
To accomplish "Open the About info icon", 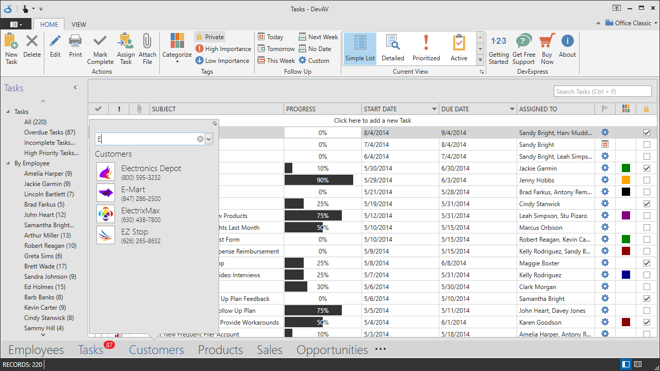I will (567, 41).
